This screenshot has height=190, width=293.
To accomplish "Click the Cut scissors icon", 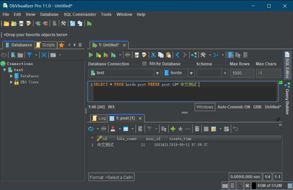I will click(154, 55).
